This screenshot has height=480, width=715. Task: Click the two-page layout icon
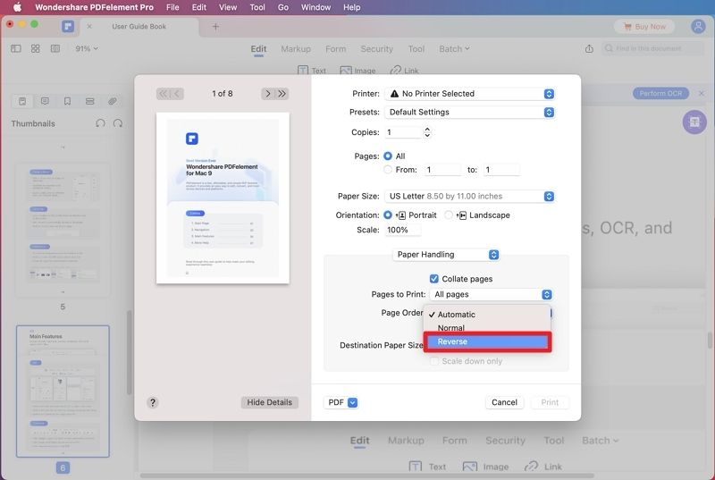tap(55, 48)
